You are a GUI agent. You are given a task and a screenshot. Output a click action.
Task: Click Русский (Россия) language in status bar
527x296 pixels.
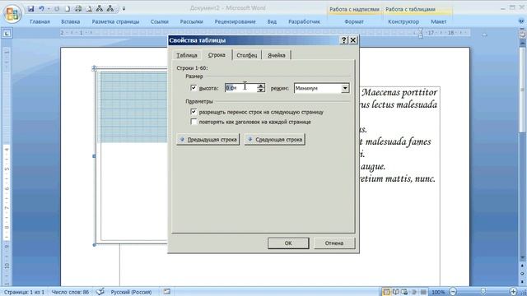pyautogui.click(x=131, y=292)
